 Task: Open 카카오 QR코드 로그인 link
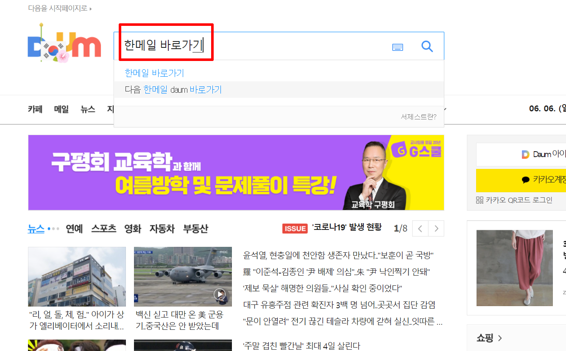click(519, 200)
